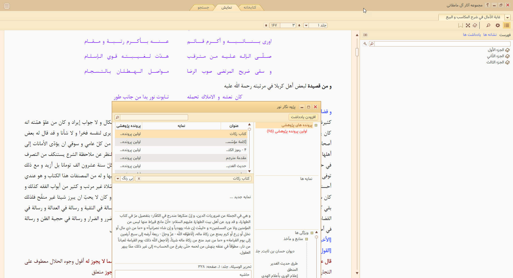Click the book icon in toolbar

(x=475, y=25)
